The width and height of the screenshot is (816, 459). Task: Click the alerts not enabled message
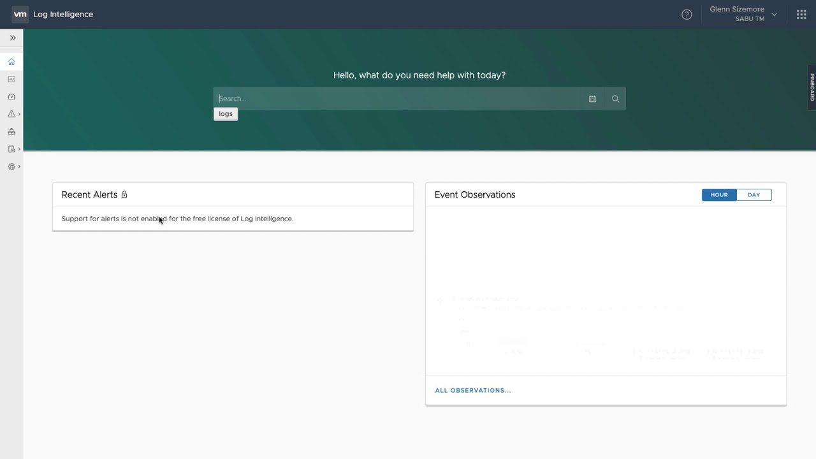click(x=177, y=219)
